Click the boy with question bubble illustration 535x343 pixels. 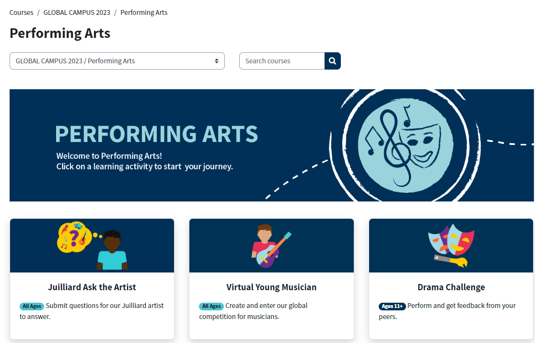[93, 246]
